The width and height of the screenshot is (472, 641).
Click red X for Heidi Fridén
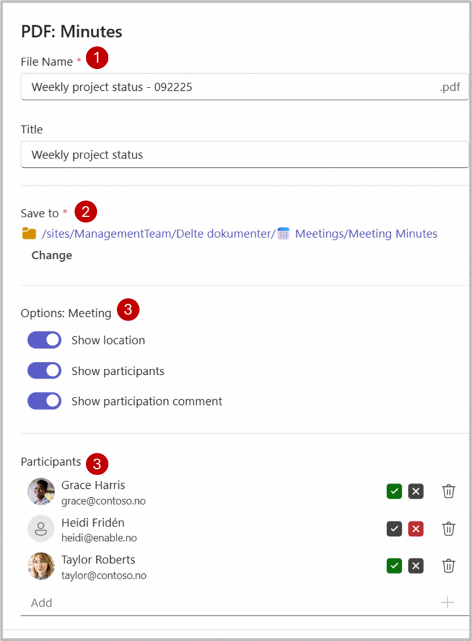point(416,529)
